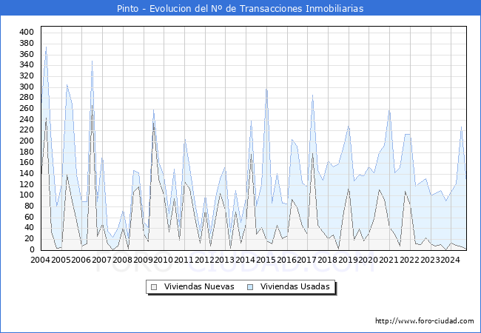Click the y-axis value 160
This screenshot has height=333, width=481.
pos(27,163)
